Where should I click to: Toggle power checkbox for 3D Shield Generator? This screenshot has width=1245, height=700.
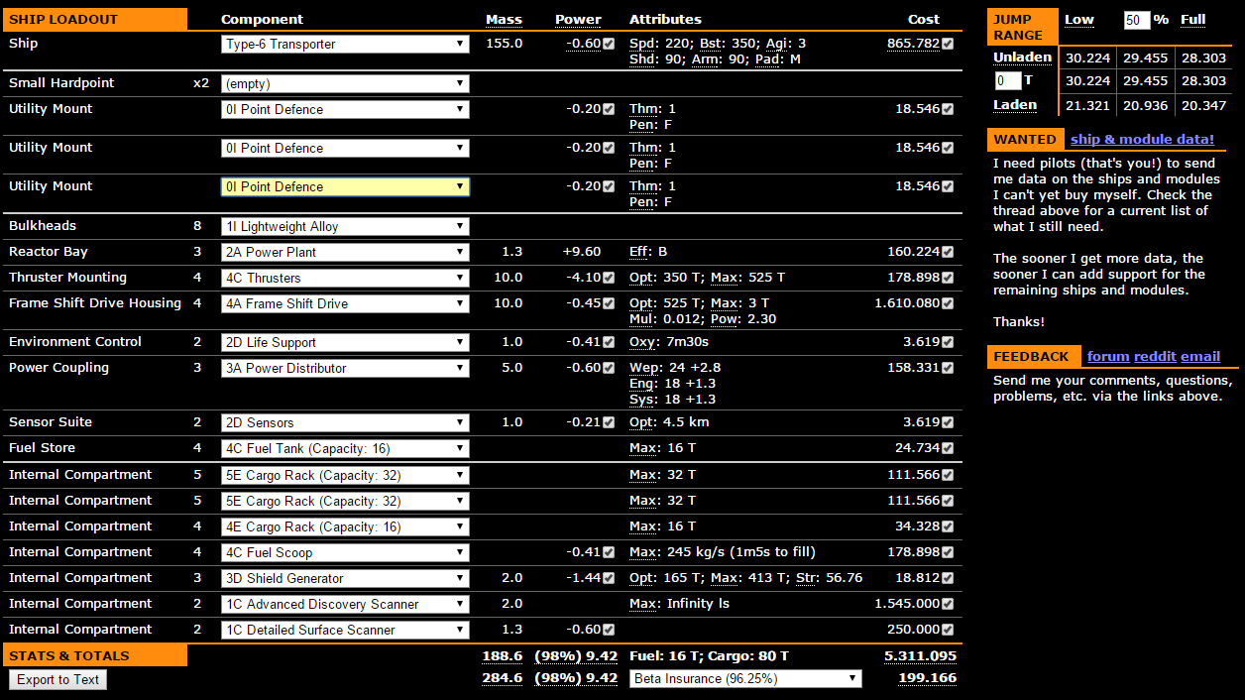[x=609, y=578]
